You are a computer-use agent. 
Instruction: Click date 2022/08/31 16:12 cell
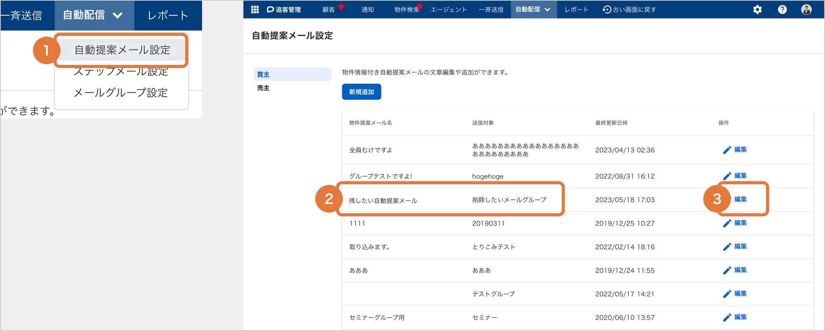tap(625, 176)
